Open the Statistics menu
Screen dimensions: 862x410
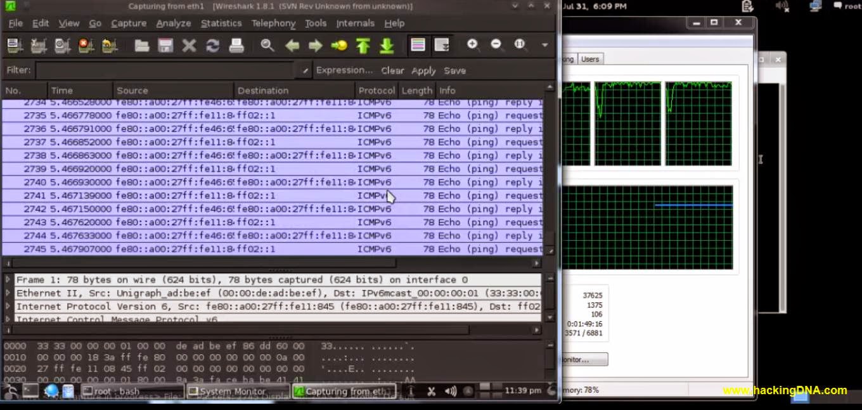[x=221, y=23]
